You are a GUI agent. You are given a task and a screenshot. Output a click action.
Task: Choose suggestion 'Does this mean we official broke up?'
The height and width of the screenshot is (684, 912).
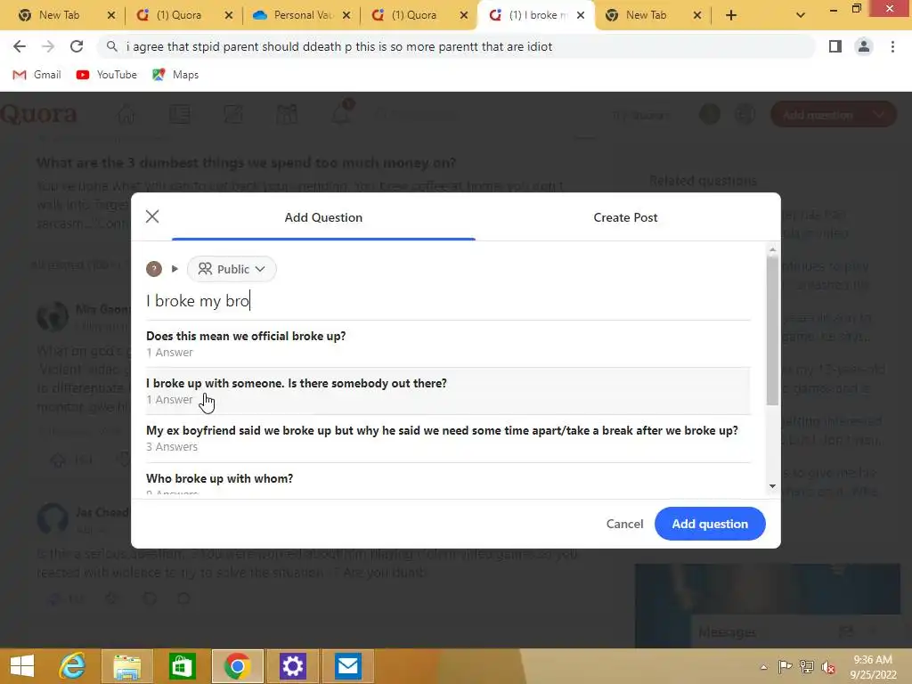coord(448,344)
